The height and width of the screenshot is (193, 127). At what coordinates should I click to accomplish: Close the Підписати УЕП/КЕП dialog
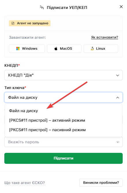point(121,7)
